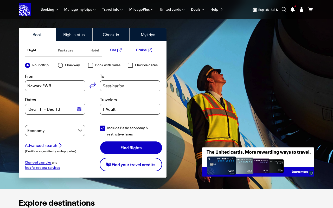
Task: Open Cruise external link
Action: pos(144,50)
